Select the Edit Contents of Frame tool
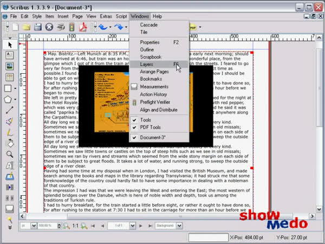The width and height of the screenshot is (325, 244). pyautogui.click(x=10, y=165)
